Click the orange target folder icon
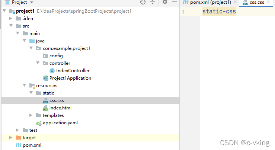The image size is (275, 150). point(19,138)
